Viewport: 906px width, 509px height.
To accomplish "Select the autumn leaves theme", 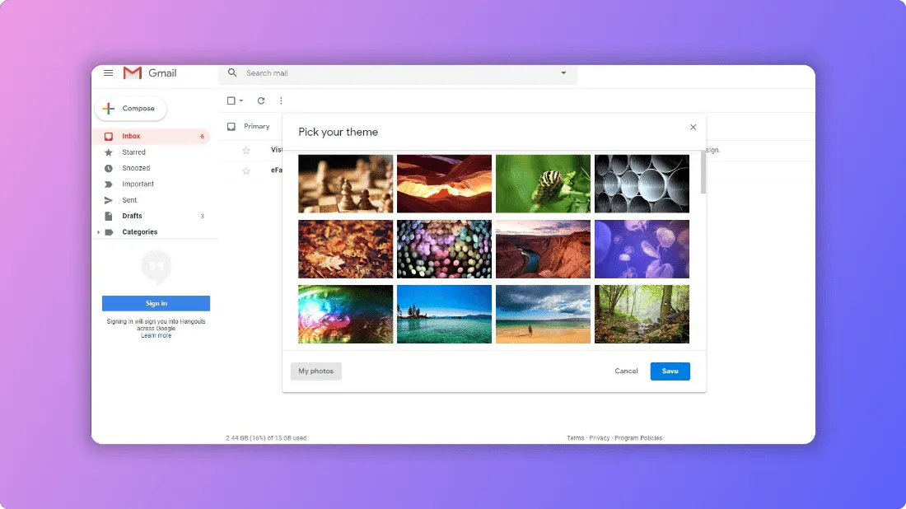I will pos(346,249).
